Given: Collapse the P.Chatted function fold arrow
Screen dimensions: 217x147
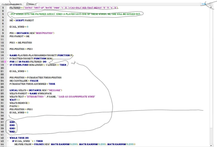Looking at the screenshot, I should 7,58.
